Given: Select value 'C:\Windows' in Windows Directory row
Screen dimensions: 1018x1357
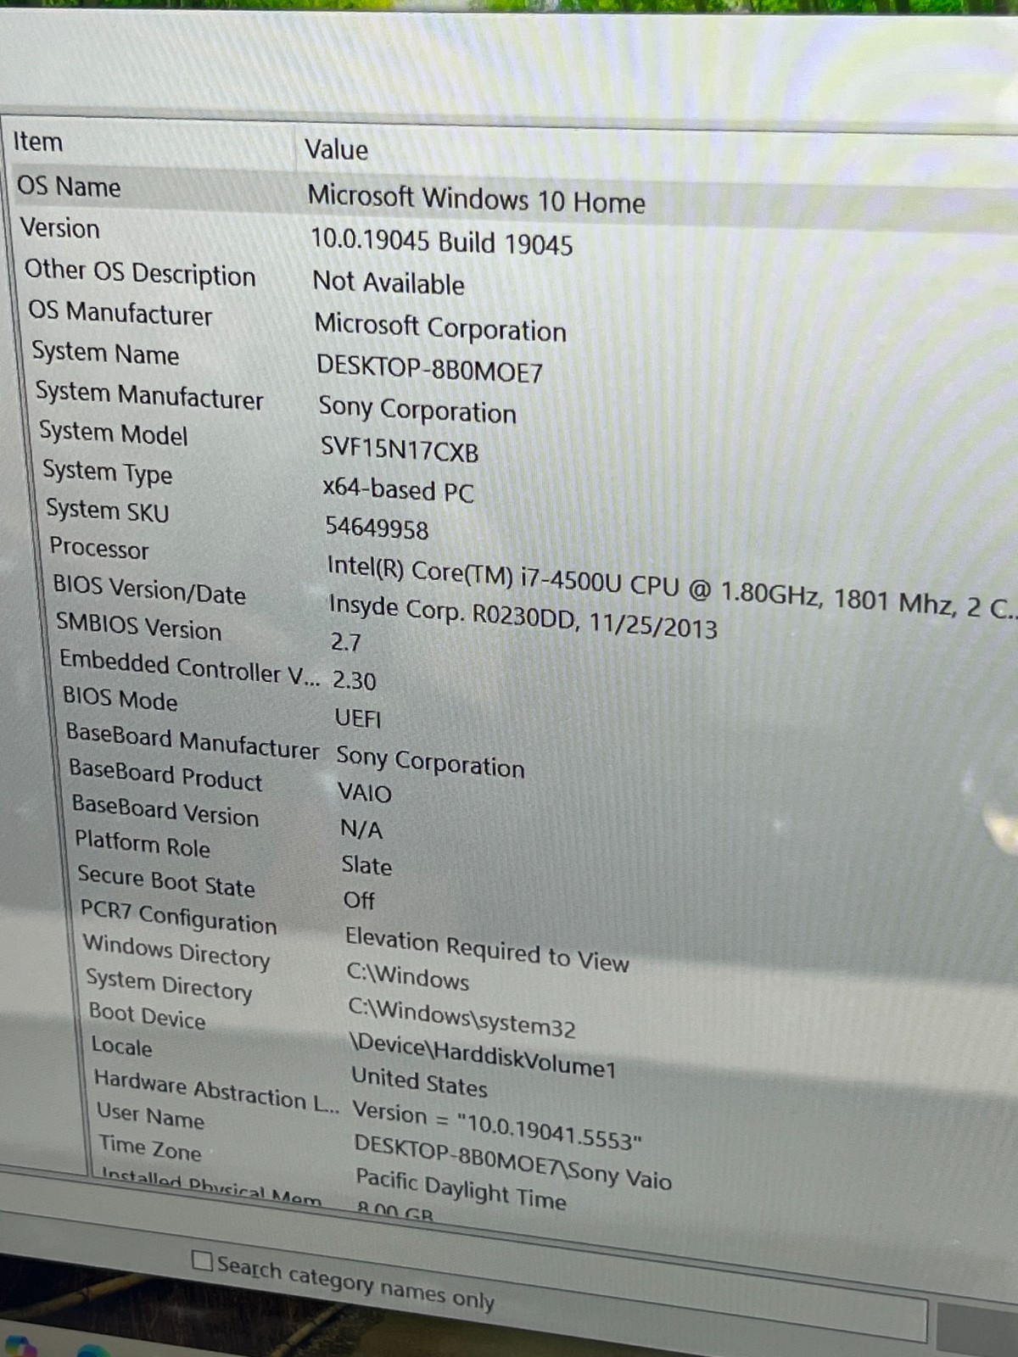Looking at the screenshot, I should click(x=408, y=975).
